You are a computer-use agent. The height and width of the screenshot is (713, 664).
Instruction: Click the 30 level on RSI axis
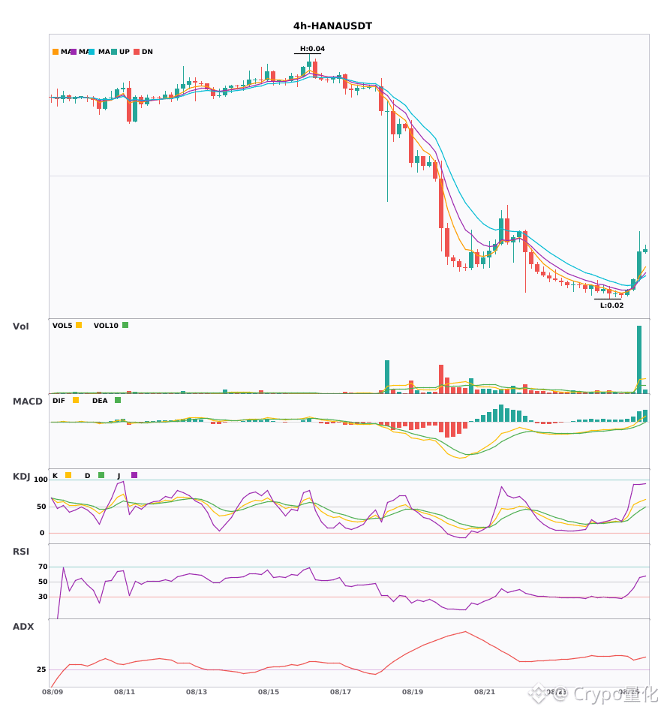(43, 597)
